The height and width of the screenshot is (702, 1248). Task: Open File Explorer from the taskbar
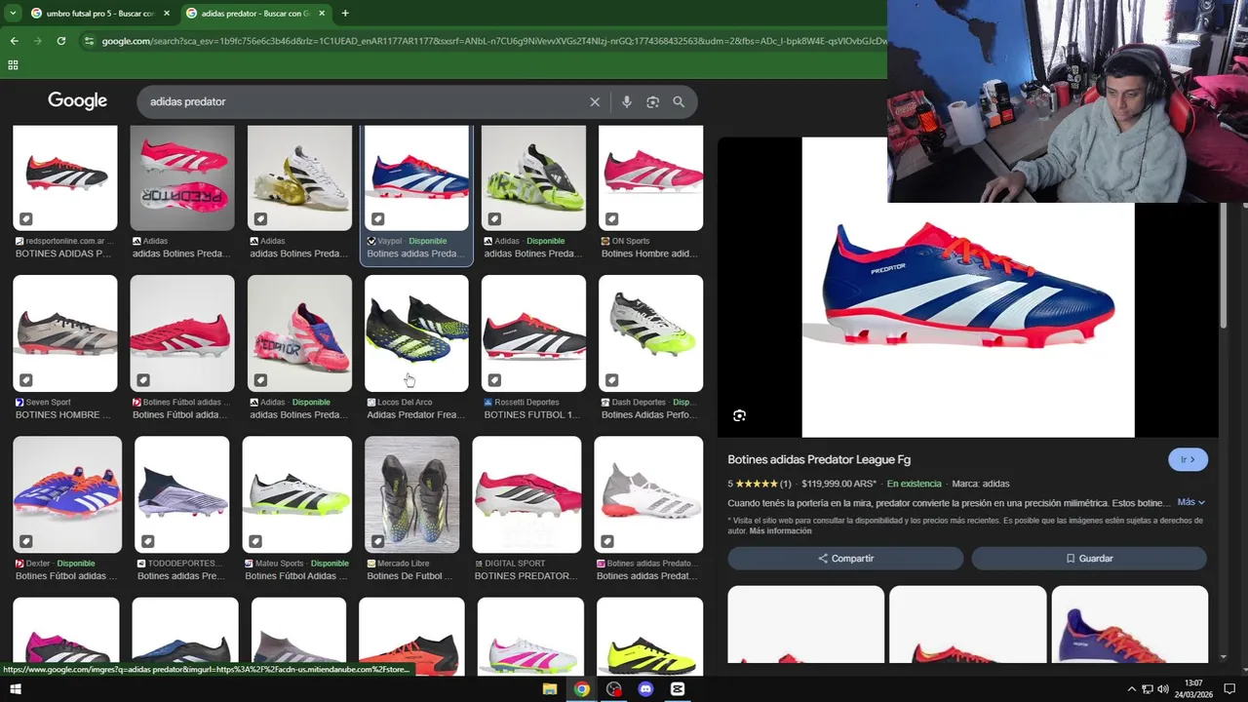coord(550,689)
